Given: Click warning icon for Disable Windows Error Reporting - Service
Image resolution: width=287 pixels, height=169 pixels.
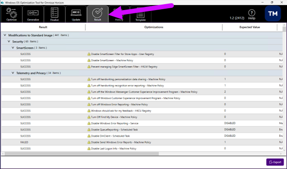Looking at the screenshot, I should point(89,123).
